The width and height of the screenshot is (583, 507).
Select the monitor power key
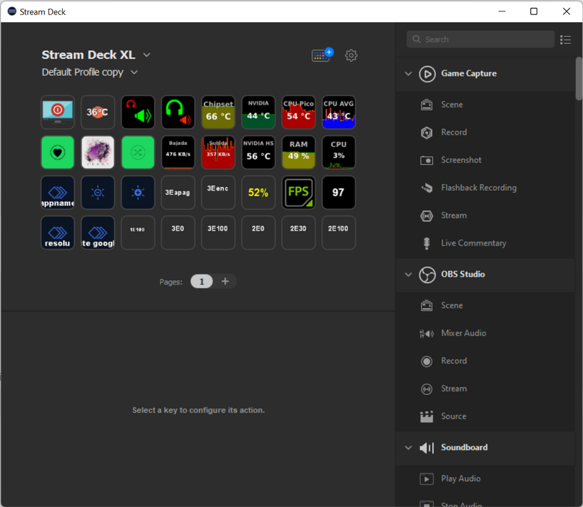pyautogui.click(x=58, y=112)
